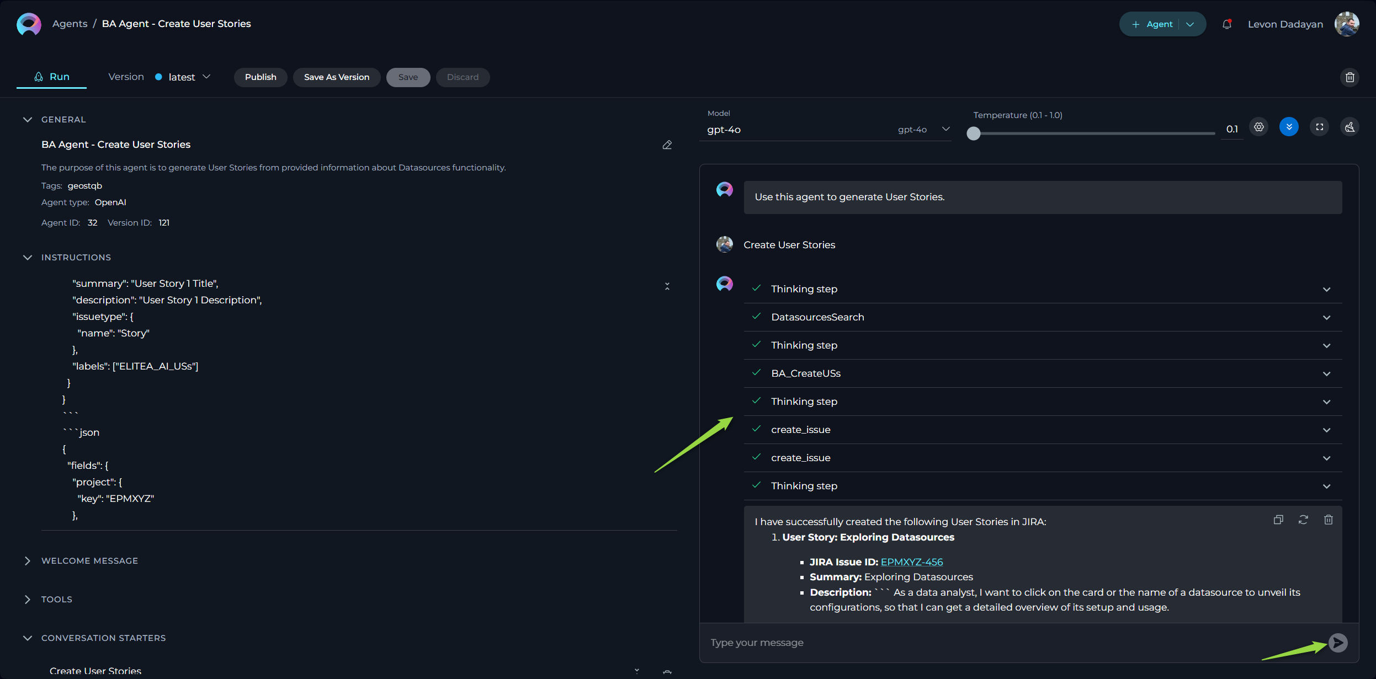Click BA Agent - Create User Stories breadcrumb
The height and width of the screenshot is (679, 1376).
point(176,24)
